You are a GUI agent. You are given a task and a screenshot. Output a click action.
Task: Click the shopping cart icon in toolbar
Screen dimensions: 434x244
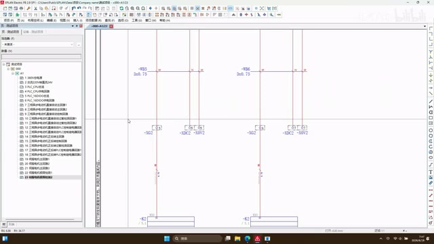coord(269,9)
